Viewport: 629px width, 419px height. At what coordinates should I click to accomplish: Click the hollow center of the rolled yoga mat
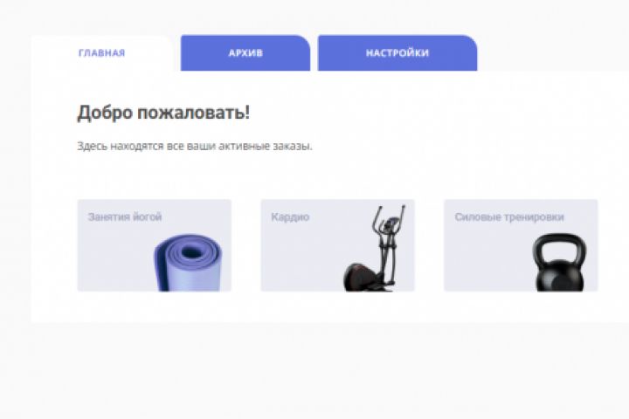(191, 252)
